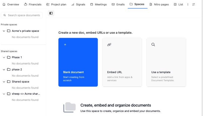The image size is (203, 116).
Task: Click the Phase 1 folder icon
Action: point(9,57)
